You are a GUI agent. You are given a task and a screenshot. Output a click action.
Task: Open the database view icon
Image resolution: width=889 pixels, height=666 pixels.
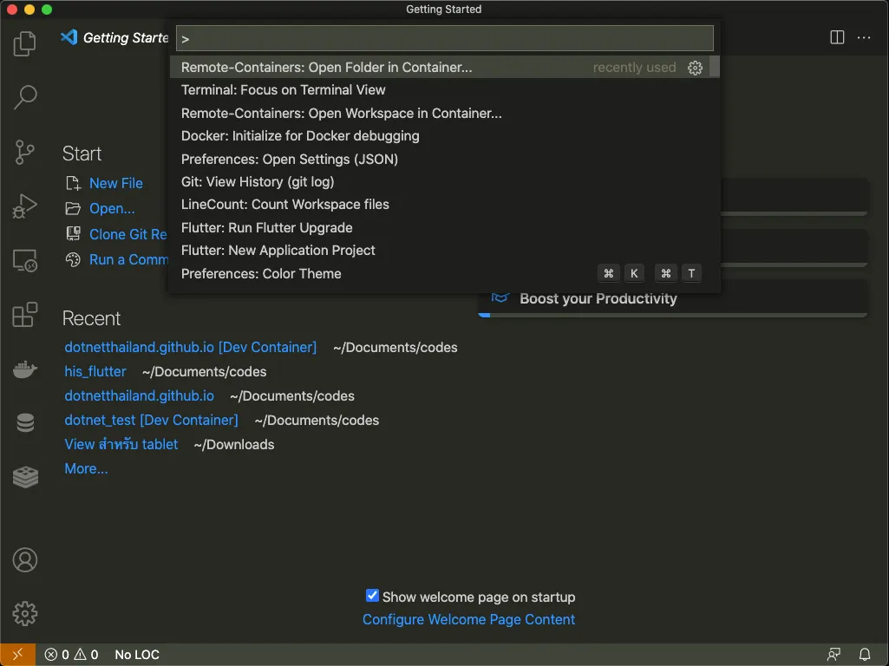(24, 423)
